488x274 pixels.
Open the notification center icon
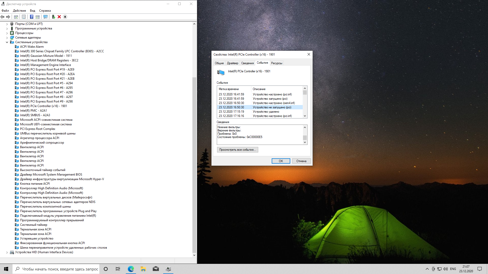[480, 269]
